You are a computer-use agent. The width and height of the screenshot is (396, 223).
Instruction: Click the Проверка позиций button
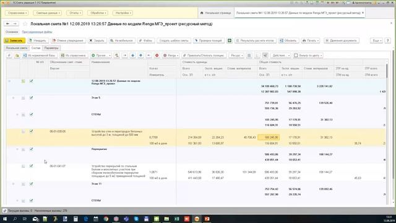(x=209, y=40)
